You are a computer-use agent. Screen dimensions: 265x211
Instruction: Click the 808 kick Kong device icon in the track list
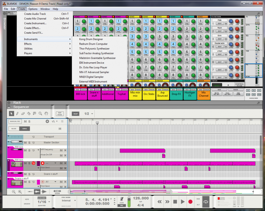pos(17,164)
